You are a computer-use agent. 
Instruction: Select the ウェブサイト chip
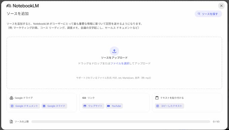pyautogui.click(x=93, y=106)
